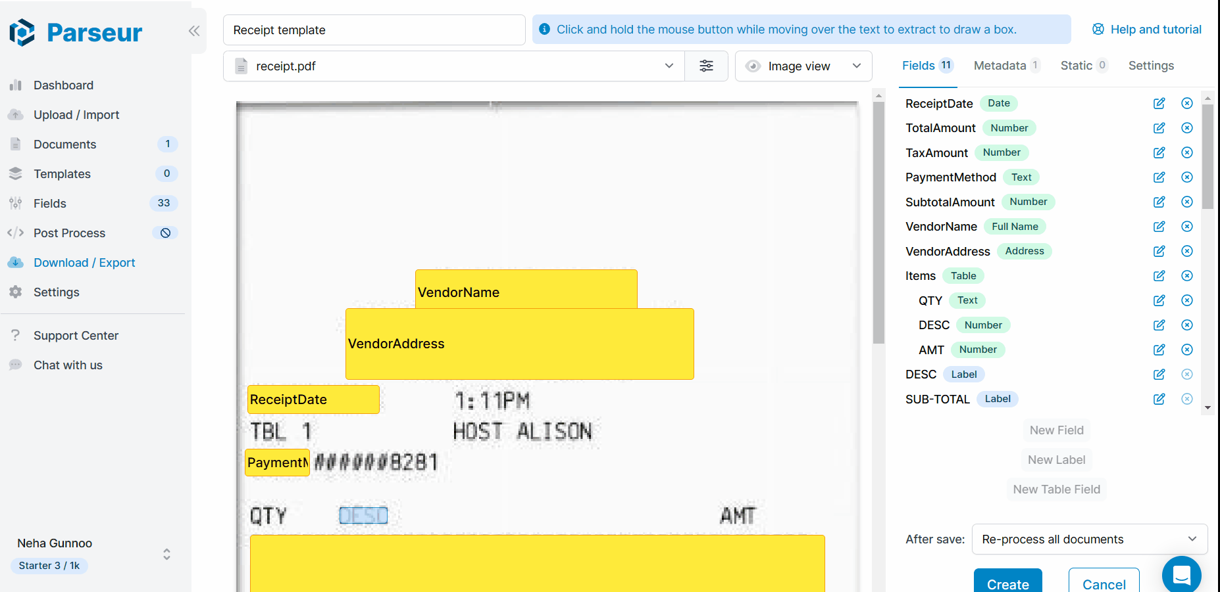The width and height of the screenshot is (1220, 592).
Task: Click the Download / Export sidebar icon
Action: pyautogui.click(x=16, y=262)
